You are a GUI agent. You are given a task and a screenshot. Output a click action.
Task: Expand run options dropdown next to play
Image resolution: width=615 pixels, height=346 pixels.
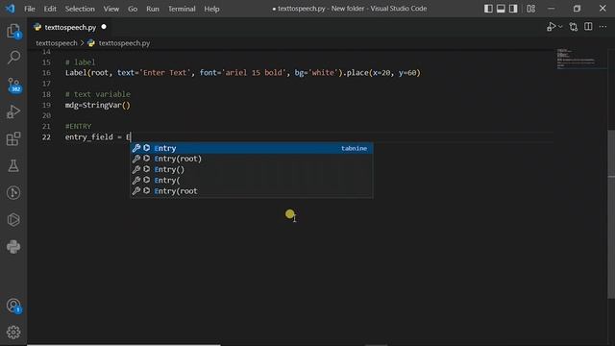point(560,27)
